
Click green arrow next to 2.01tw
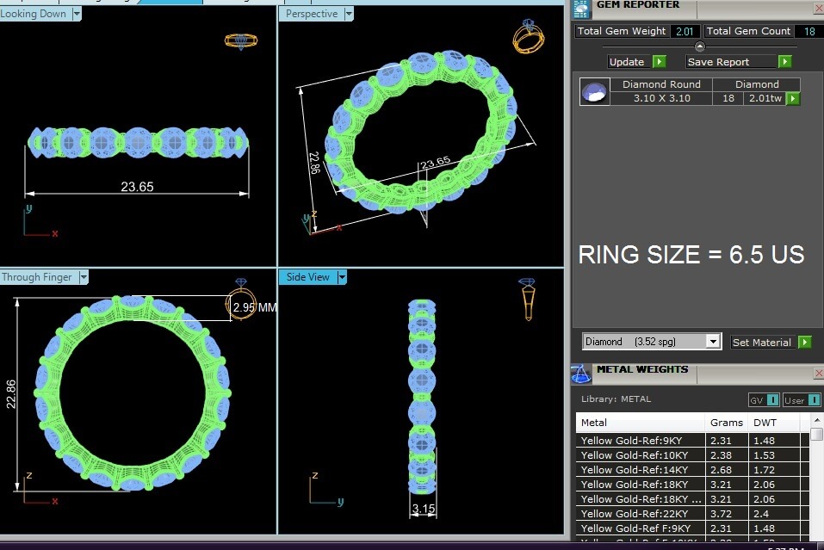point(792,99)
